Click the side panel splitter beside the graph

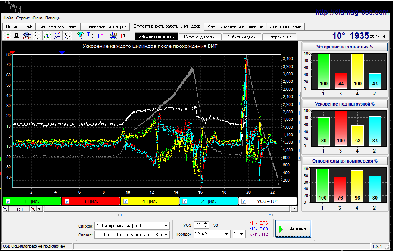click(x=299, y=126)
